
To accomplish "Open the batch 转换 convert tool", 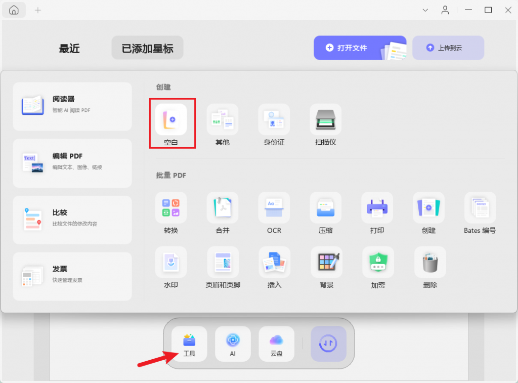I will [x=171, y=208].
